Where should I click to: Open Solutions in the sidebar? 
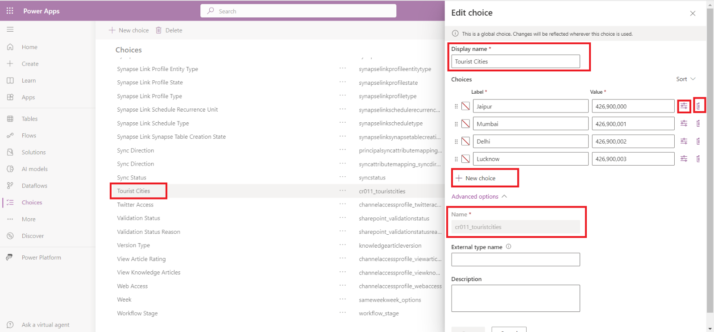pyautogui.click(x=33, y=152)
